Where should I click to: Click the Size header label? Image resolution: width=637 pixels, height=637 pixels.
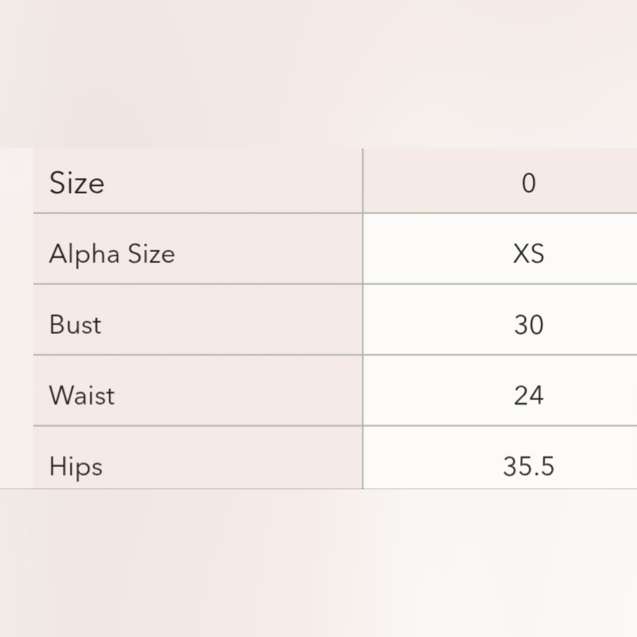[x=77, y=183]
